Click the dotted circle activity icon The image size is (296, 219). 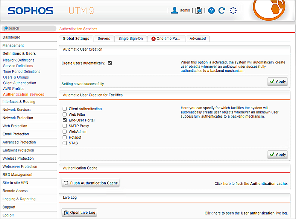(233, 11)
